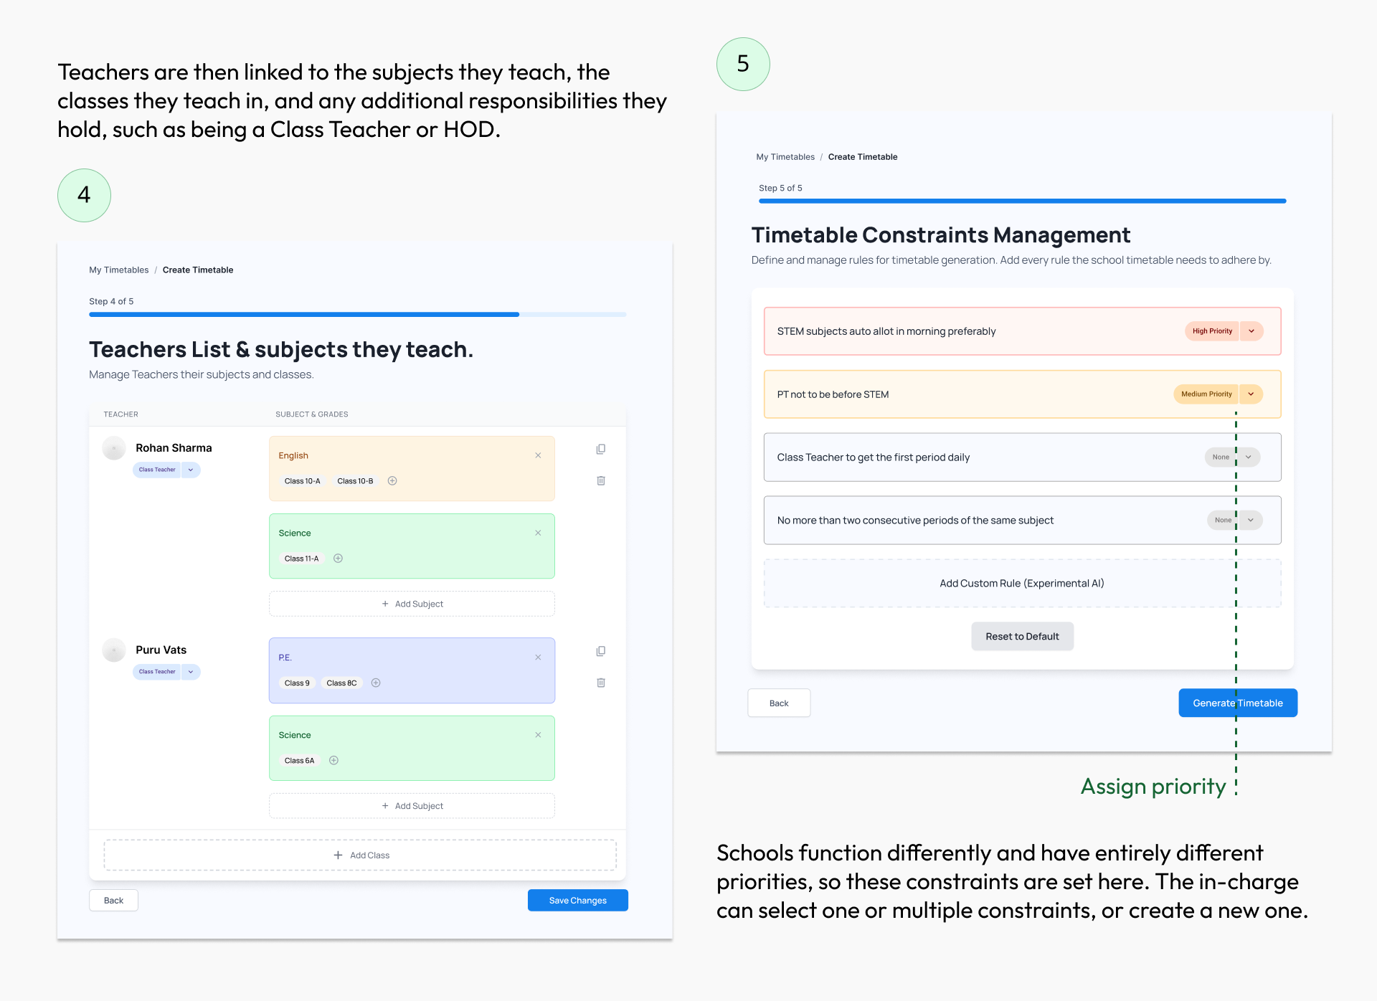This screenshot has width=1377, height=1001.
Task: Expand High Priority dropdown for STEM rule
Action: [x=1251, y=331]
